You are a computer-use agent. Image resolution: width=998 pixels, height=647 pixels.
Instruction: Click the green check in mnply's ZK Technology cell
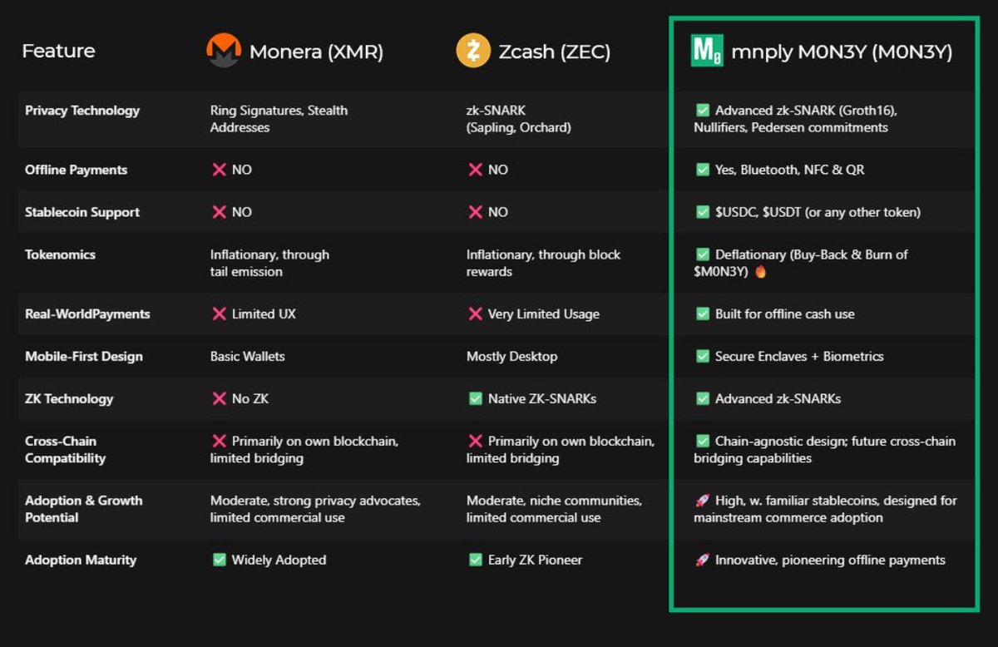(703, 398)
